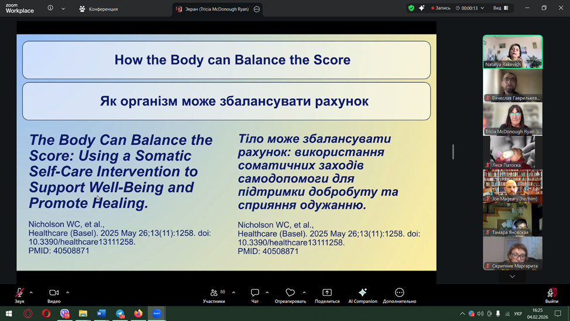The image size is (570, 321).
Task: Select the Natalya Rakevich video thumbnail
Action: pyautogui.click(x=512, y=52)
